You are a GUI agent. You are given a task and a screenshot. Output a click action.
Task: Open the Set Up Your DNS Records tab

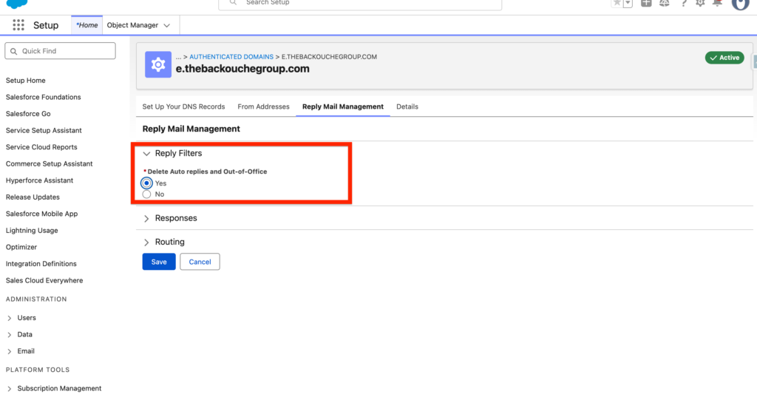click(183, 106)
